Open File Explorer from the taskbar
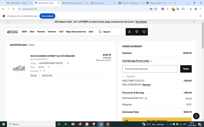Viewport: 204px width, 127px height. click(73, 124)
